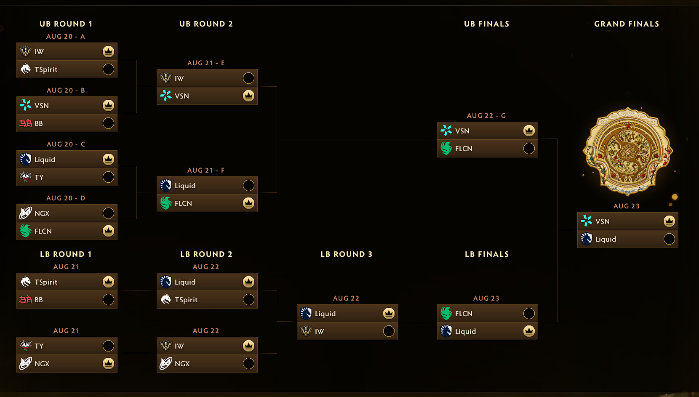Click the NGX logo in match Aug 20 - D
The image size is (699, 397).
coord(26,213)
